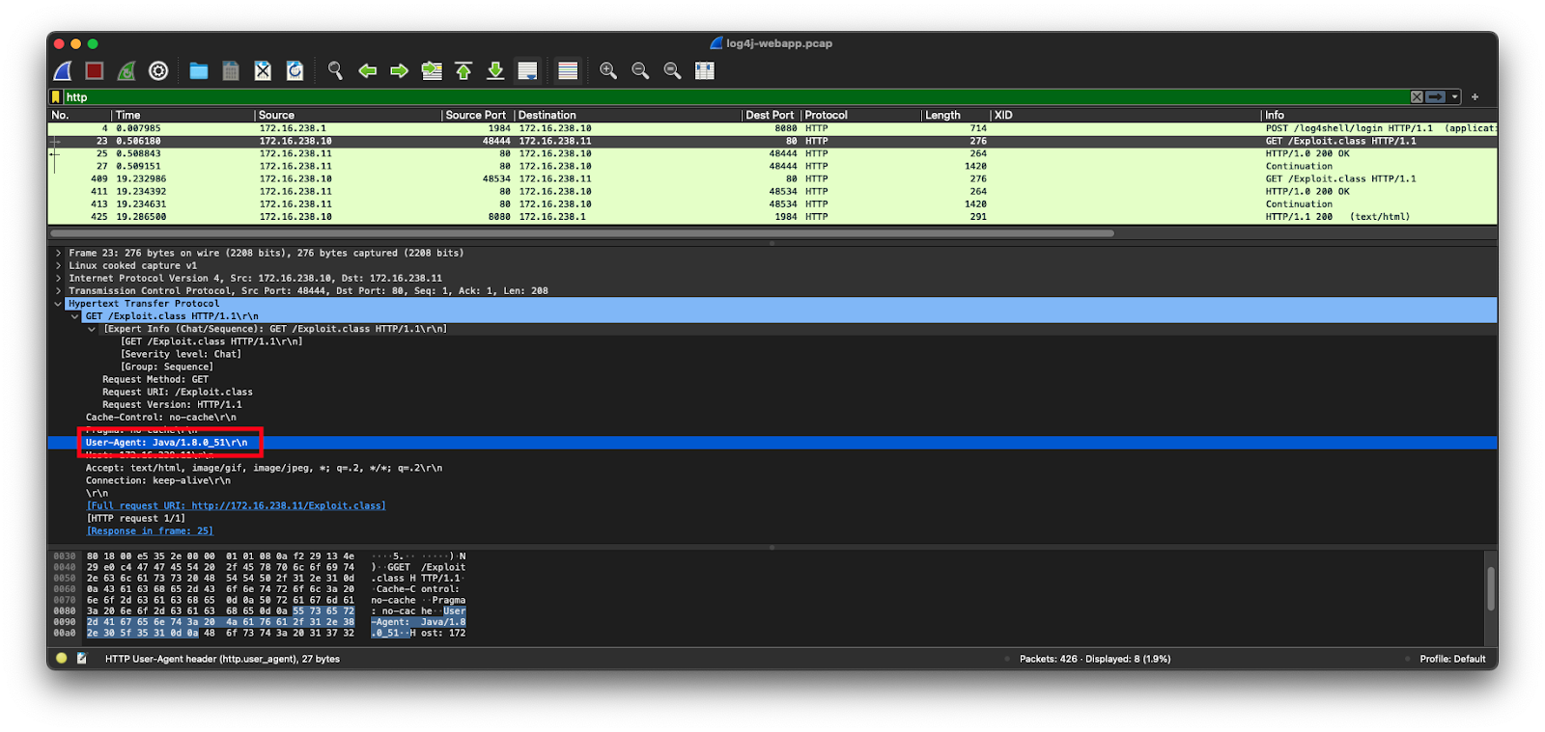
Task: Zoom in on packet text
Action: click(608, 70)
